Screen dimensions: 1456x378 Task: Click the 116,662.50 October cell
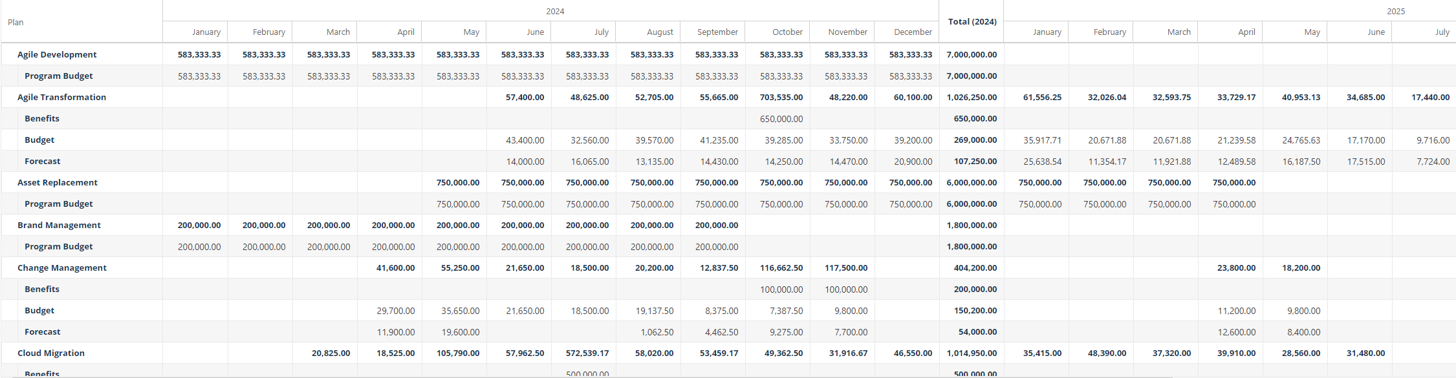[x=781, y=268]
